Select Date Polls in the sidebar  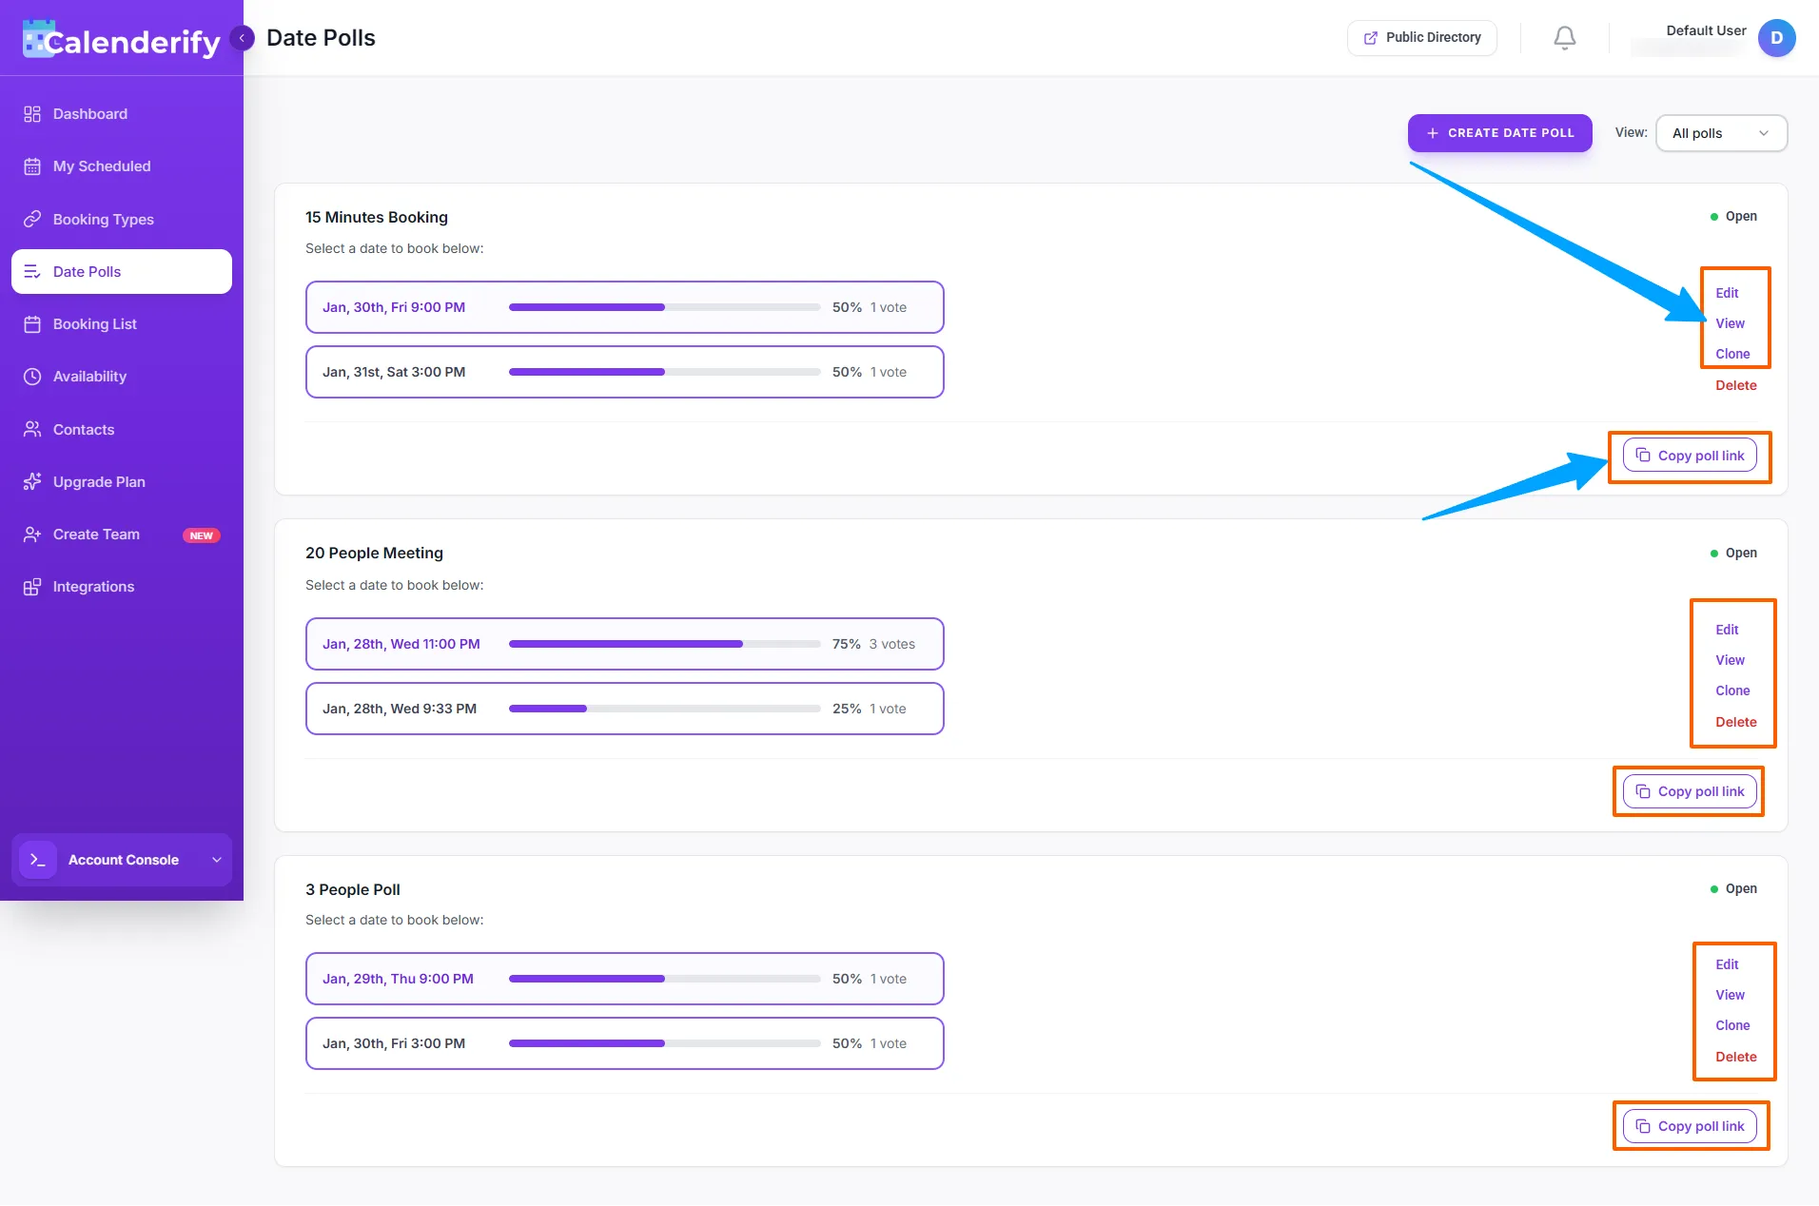[x=86, y=271]
